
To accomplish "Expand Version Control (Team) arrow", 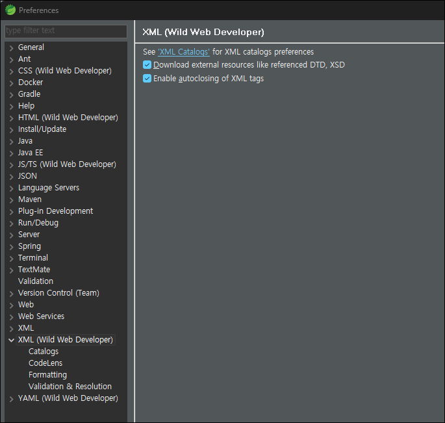I will pyautogui.click(x=11, y=294).
